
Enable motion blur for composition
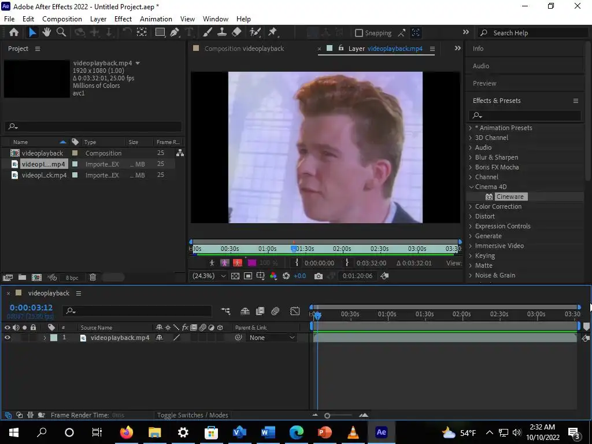click(275, 311)
